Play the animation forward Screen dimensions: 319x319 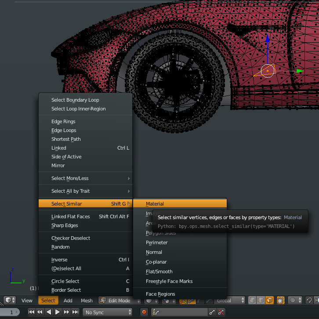(58, 312)
